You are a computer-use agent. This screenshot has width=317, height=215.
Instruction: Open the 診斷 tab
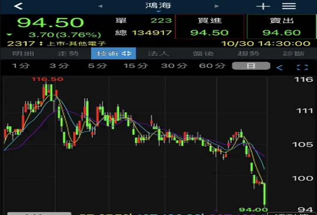pyautogui.click(x=293, y=54)
